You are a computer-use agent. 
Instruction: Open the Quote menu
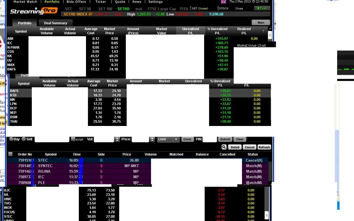pyautogui.click(x=120, y=2)
